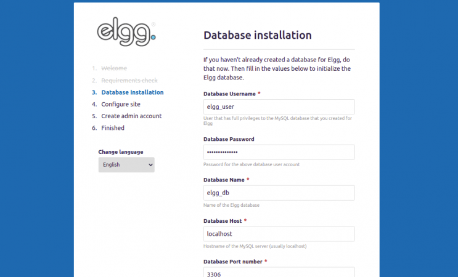Click the Finished step in sidebar
Image resolution: width=458 pixels, height=277 pixels.
pos(113,128)
